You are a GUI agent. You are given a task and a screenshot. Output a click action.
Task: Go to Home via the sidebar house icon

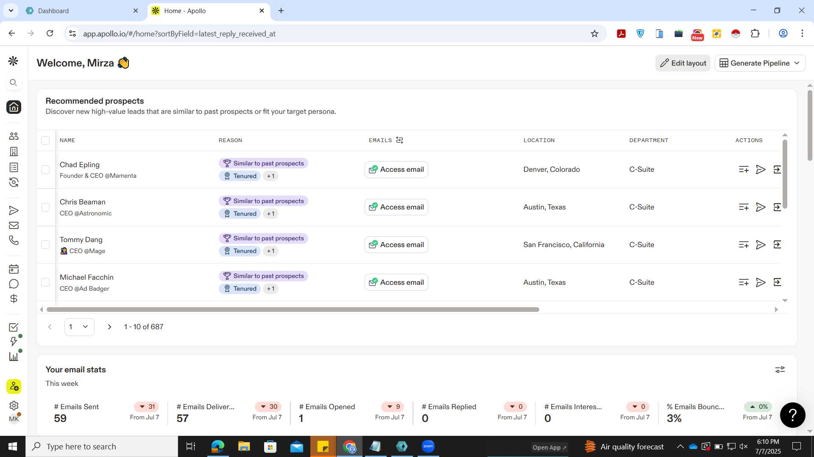point(14,107)
